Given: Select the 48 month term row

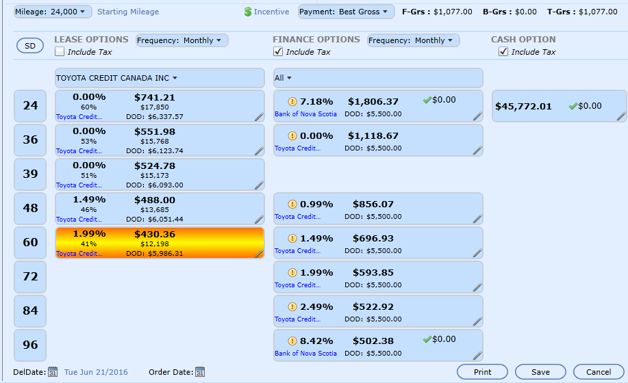Looking at the screenshot, I should point(30,208).
